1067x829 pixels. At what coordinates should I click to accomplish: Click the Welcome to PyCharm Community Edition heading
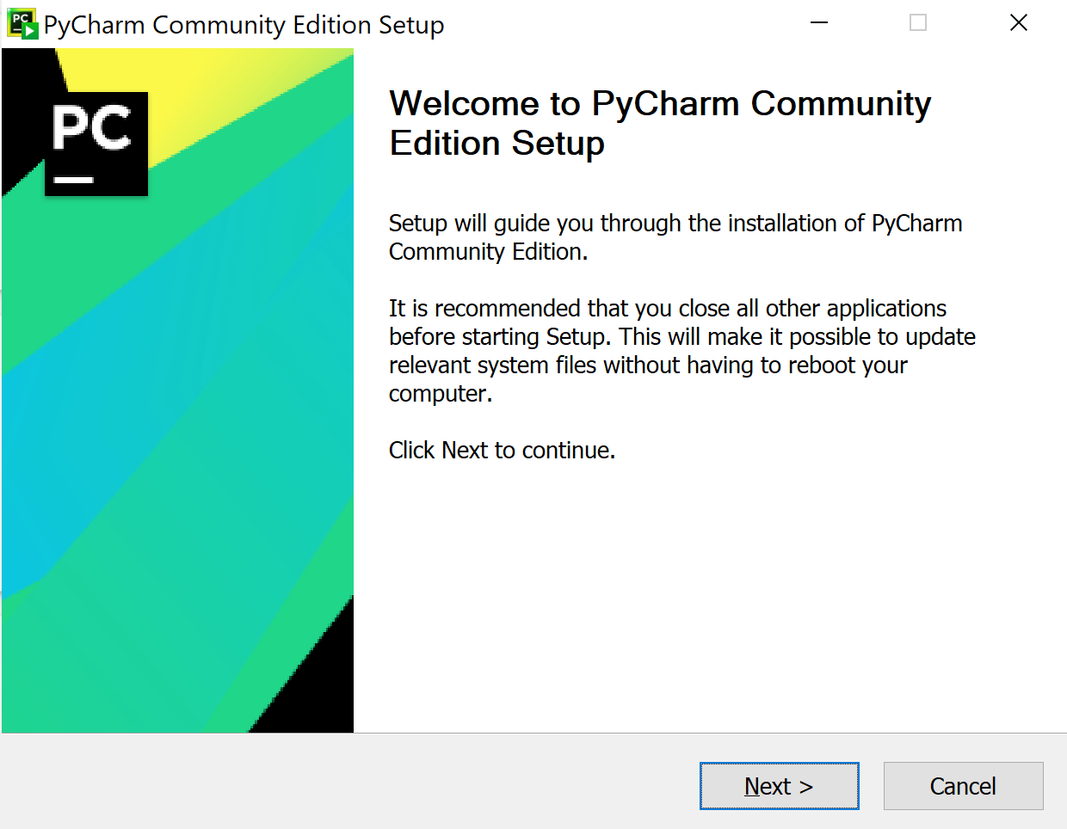659,123
